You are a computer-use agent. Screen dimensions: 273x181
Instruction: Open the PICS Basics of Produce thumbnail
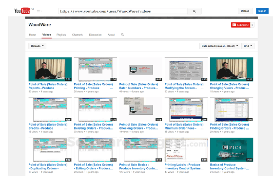232,150
